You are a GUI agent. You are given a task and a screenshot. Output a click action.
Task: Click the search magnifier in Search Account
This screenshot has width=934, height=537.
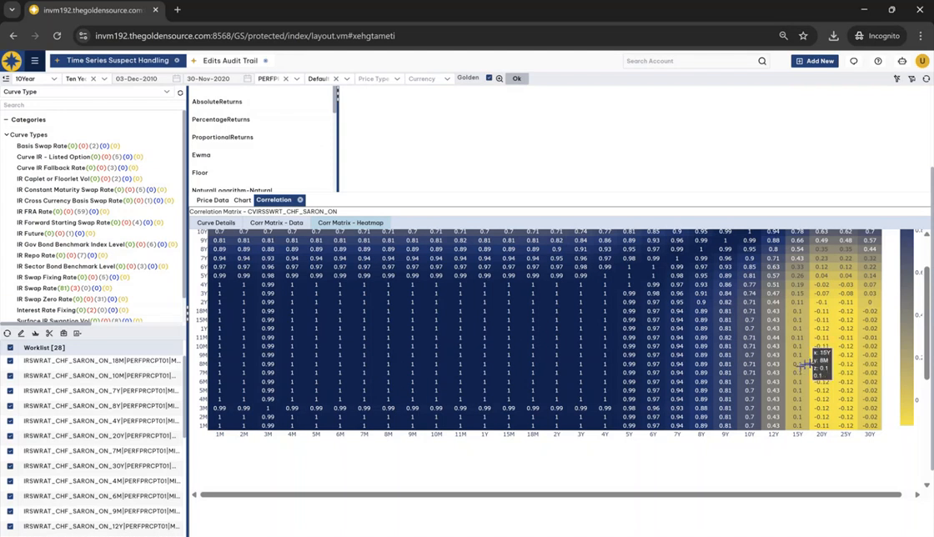point(762,61)
